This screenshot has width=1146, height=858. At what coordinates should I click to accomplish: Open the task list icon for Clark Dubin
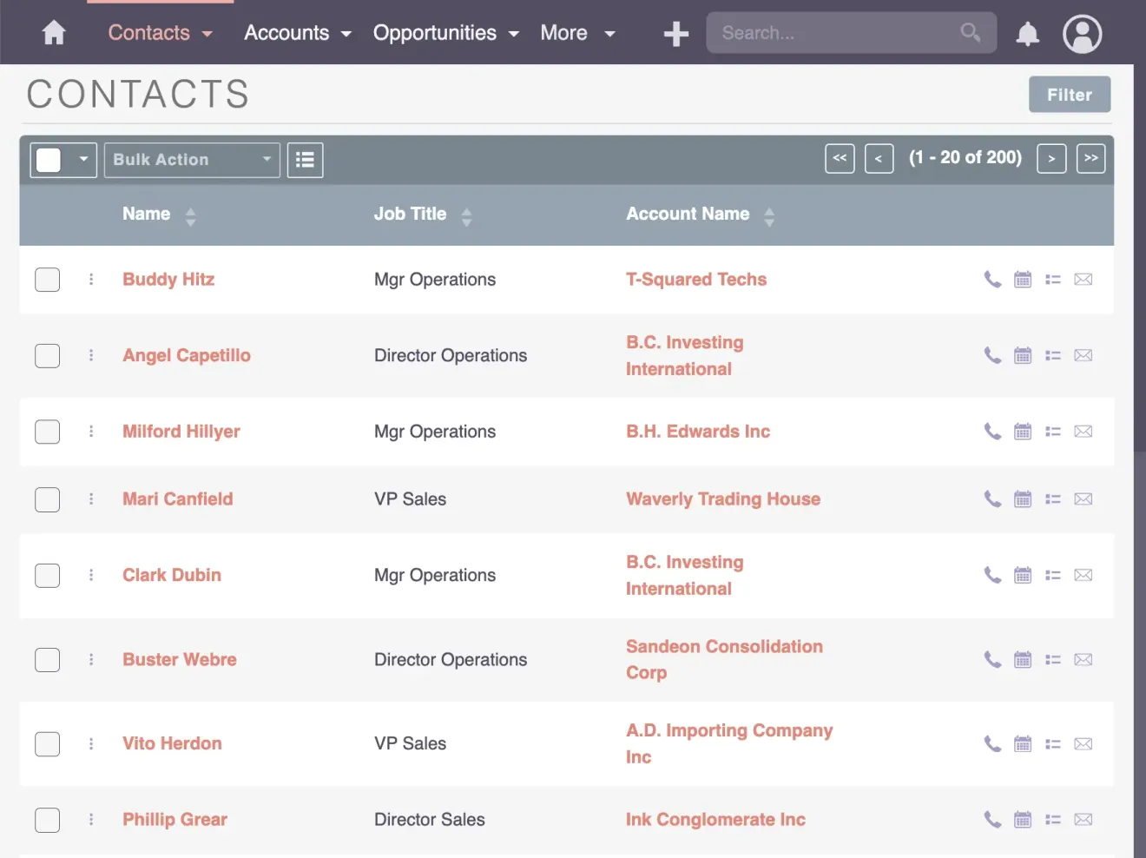click(x=1053, y=575)
